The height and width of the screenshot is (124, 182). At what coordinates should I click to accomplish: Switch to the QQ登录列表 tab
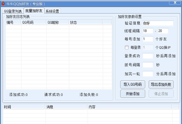[13, 11]
